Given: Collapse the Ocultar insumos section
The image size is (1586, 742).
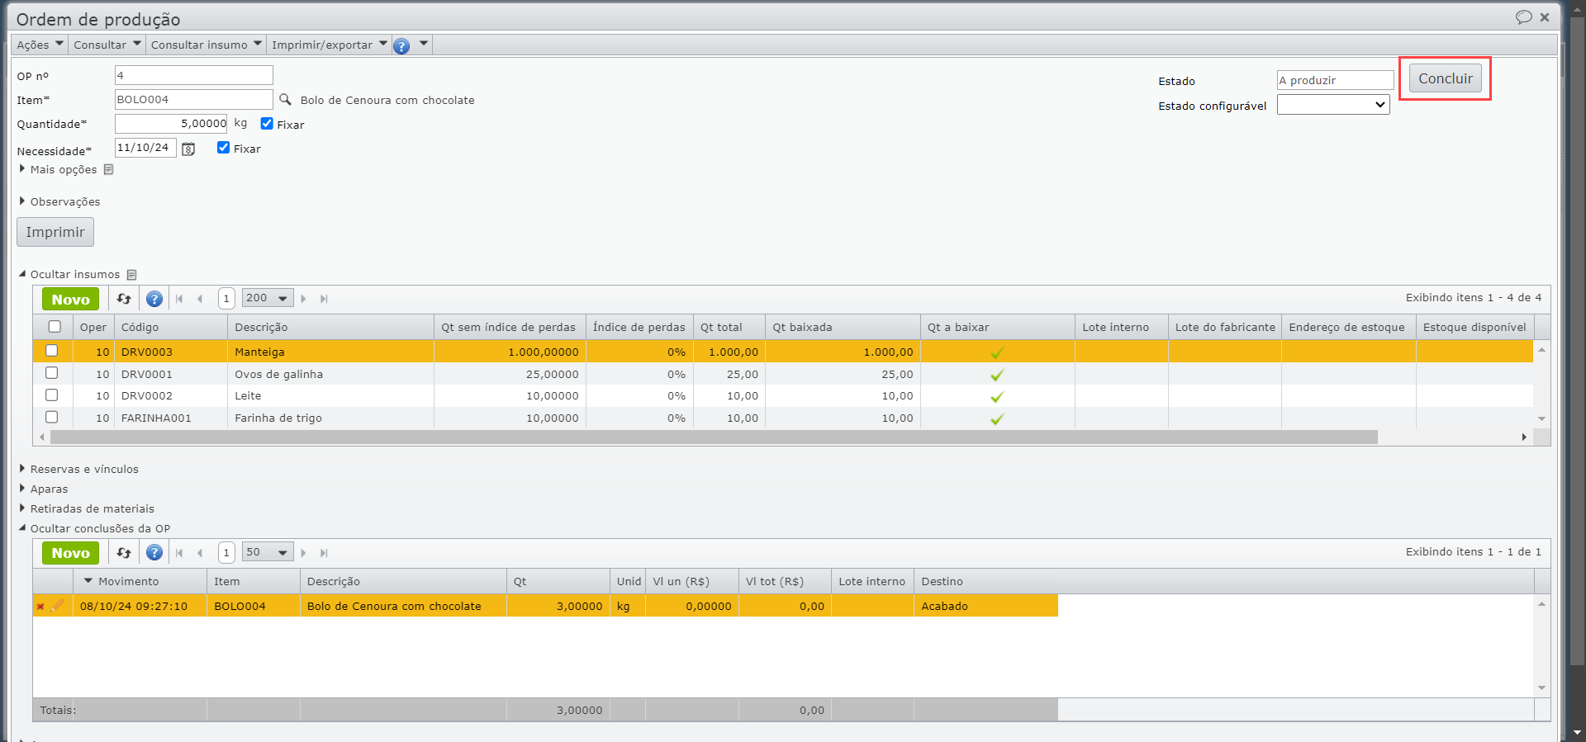Looking at the screenshot, I should [69, 274].
